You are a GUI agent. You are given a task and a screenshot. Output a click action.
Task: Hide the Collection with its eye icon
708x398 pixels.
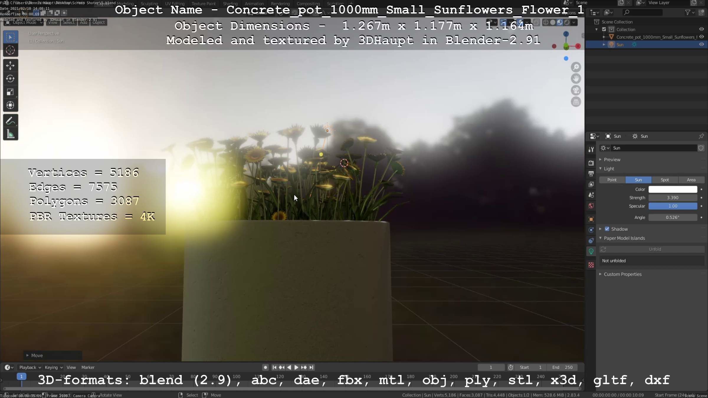point(702,29)
